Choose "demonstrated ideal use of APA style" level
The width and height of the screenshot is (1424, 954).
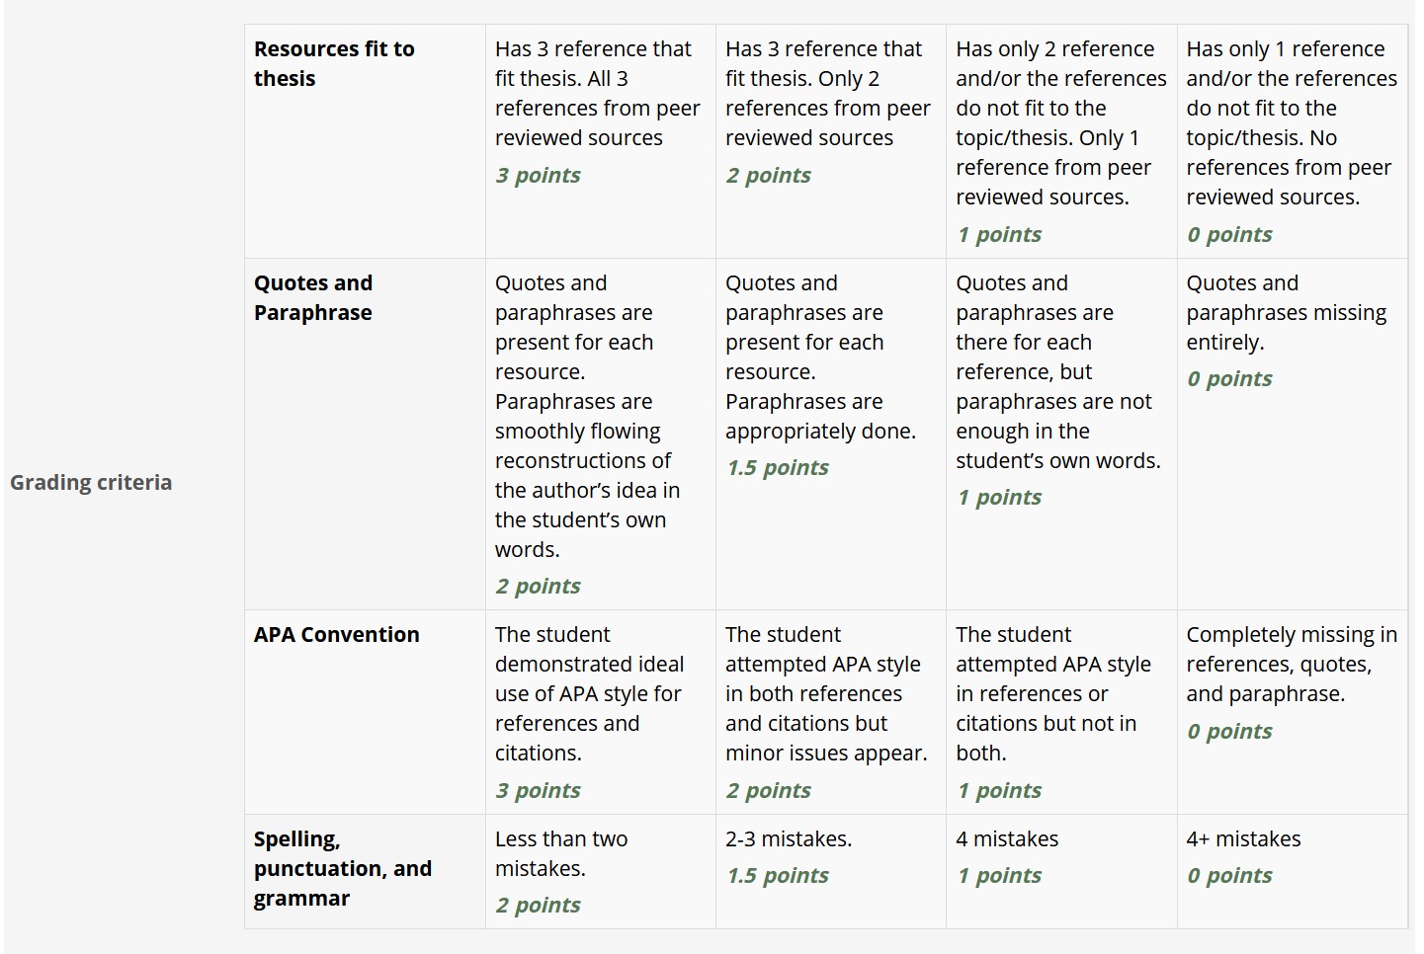tap(599, 710)
